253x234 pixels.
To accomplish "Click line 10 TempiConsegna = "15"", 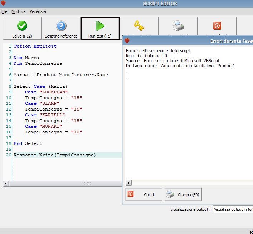I will [54, 98].
